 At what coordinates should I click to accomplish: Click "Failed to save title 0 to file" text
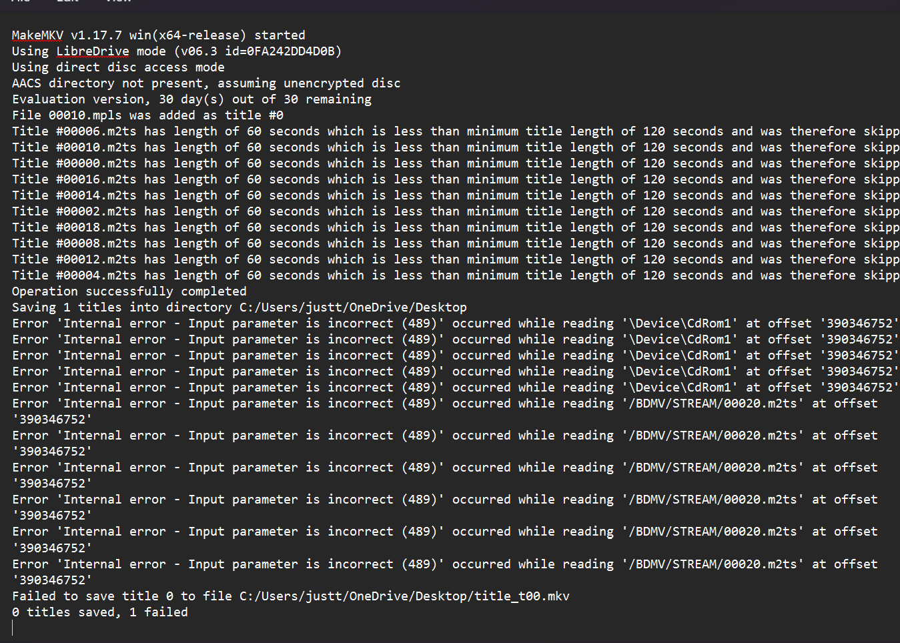click(x=121, y=596)
